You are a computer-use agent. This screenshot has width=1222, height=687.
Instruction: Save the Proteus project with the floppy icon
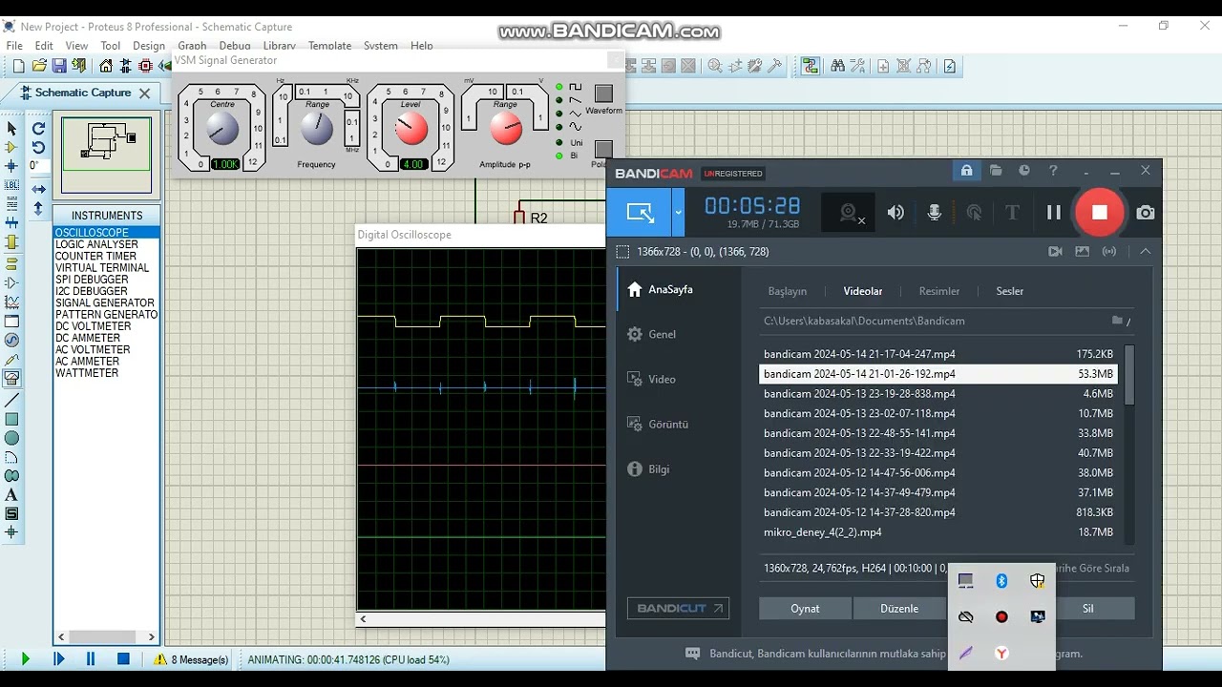(x=59, y=66)
